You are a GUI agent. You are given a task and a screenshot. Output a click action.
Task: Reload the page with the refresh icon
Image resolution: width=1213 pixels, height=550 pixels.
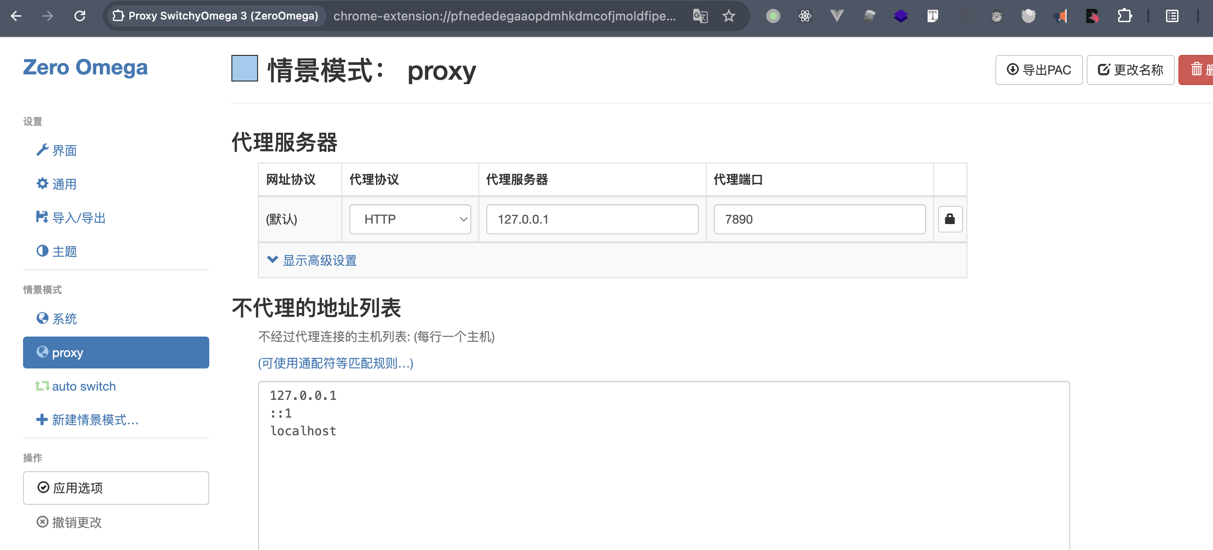point(79,16)
